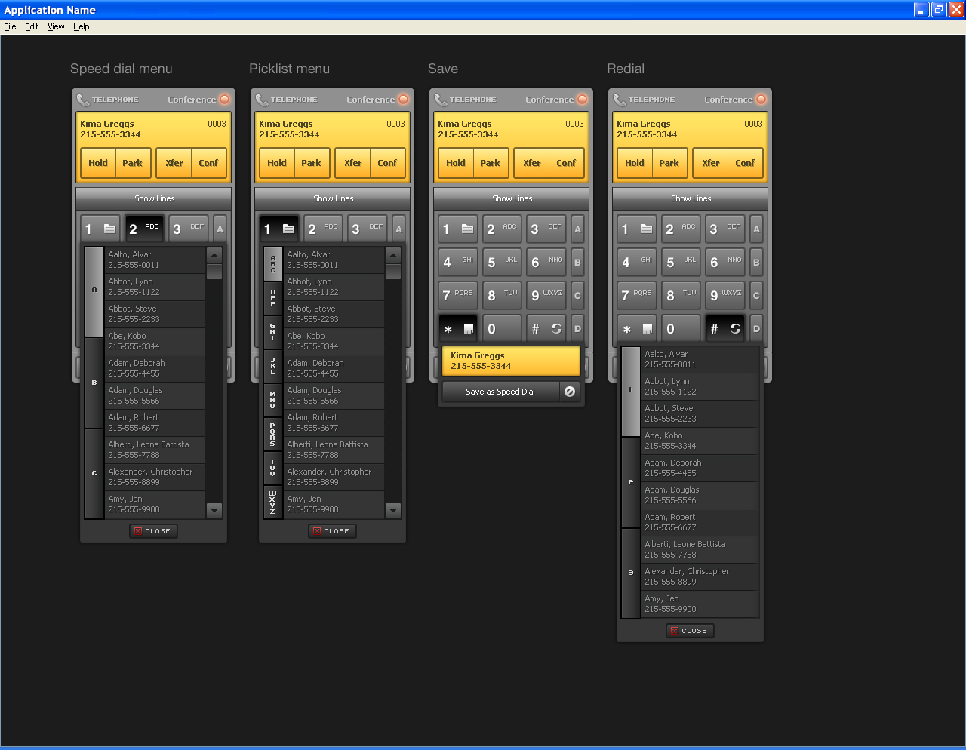966x750 pixels.
Task: Toggle the Conference indicator in the Save panel
Action: 582,100
